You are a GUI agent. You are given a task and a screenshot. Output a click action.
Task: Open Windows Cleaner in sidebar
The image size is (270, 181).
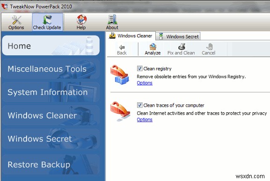pos(51,115)
